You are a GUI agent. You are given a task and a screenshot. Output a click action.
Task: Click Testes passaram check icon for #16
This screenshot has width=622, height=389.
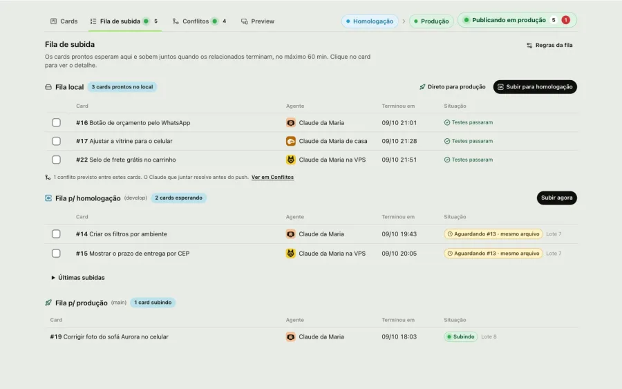447,122
